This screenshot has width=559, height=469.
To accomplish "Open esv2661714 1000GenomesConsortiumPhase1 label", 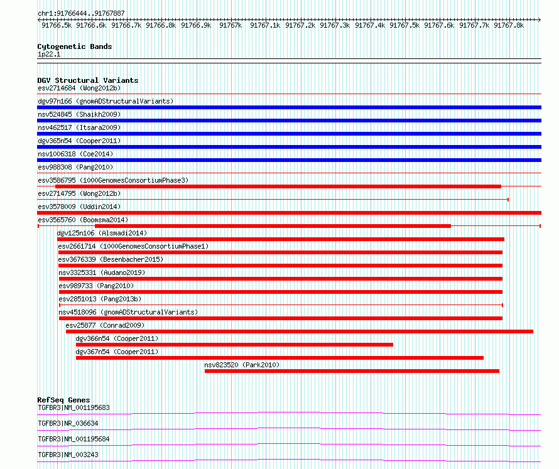I will pyautogui.click(x=133, y=246).
